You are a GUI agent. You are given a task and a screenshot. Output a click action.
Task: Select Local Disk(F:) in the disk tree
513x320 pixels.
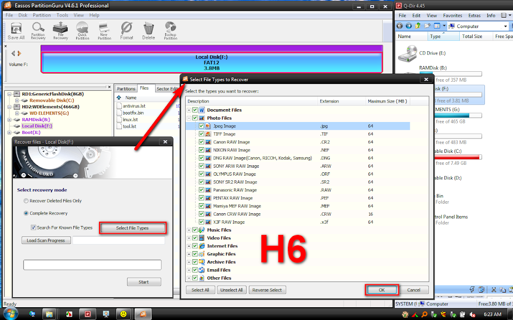click(37, 126)
